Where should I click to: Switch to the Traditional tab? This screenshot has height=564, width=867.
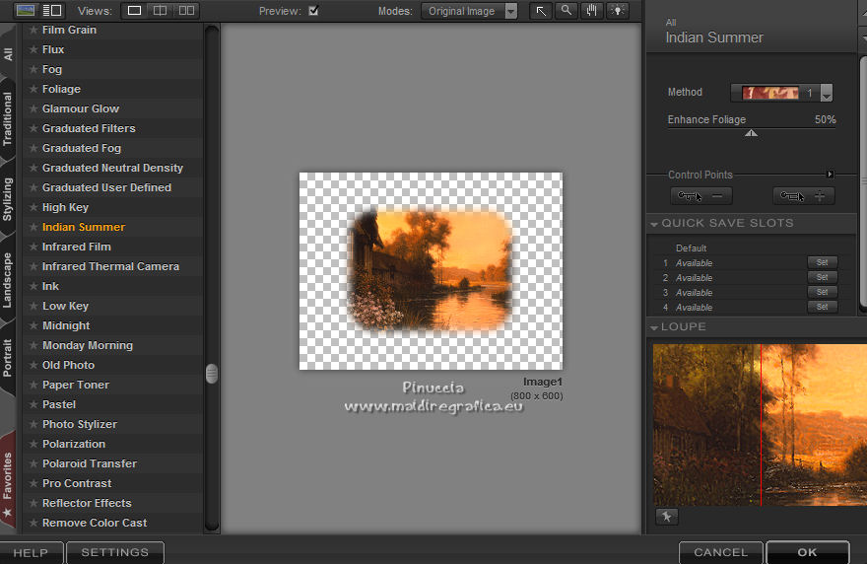(x=8, y=119)
